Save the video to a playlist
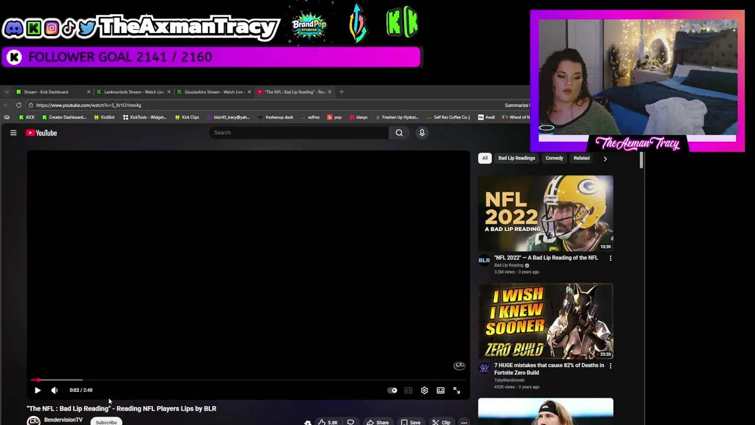Screen dimensions: 755x425 coord(411,422)
